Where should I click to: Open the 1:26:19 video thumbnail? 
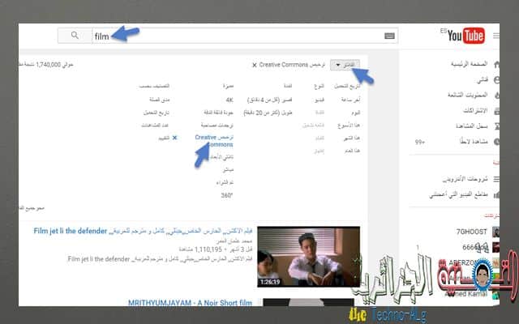(308, 257)
